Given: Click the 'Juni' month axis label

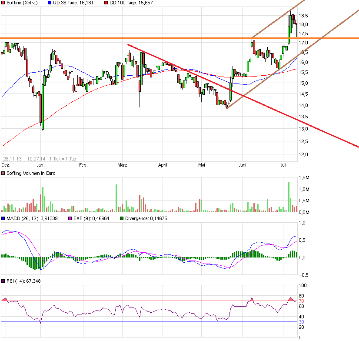Looking at the screenshot, I should coord(242,165).
